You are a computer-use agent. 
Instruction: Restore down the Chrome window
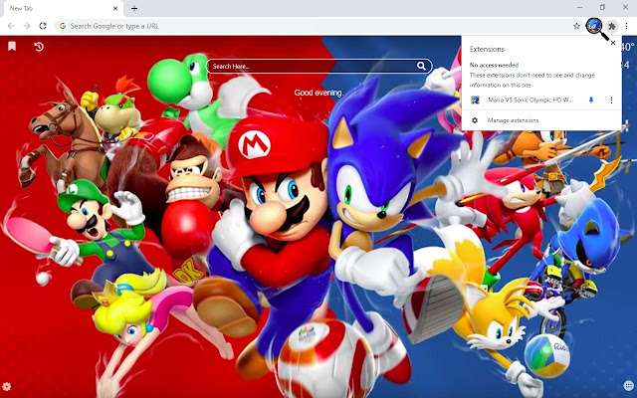click(x=602, y=7)
